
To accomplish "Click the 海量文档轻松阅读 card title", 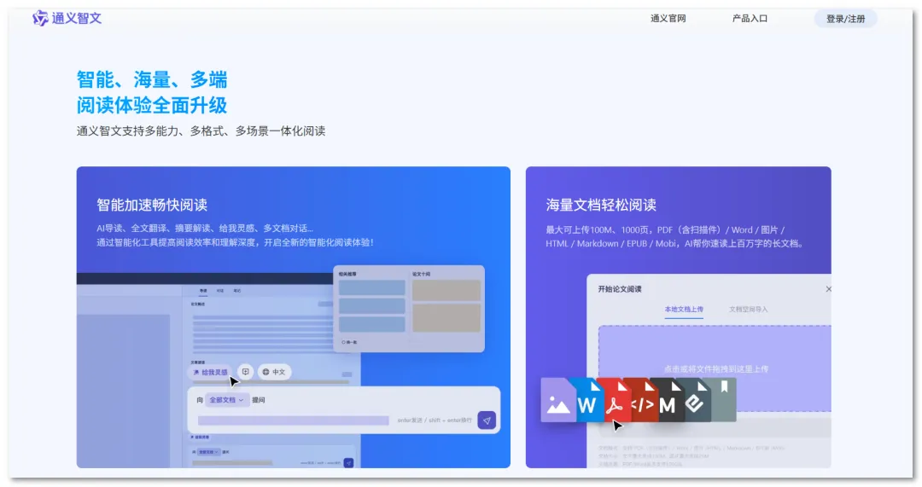I will click(x=601, y=205).
